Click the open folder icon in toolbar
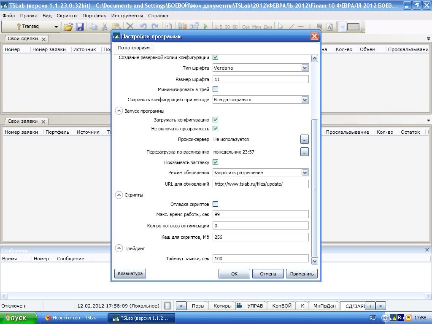This screenshot has height=324, width=432. tap(68, 27)
